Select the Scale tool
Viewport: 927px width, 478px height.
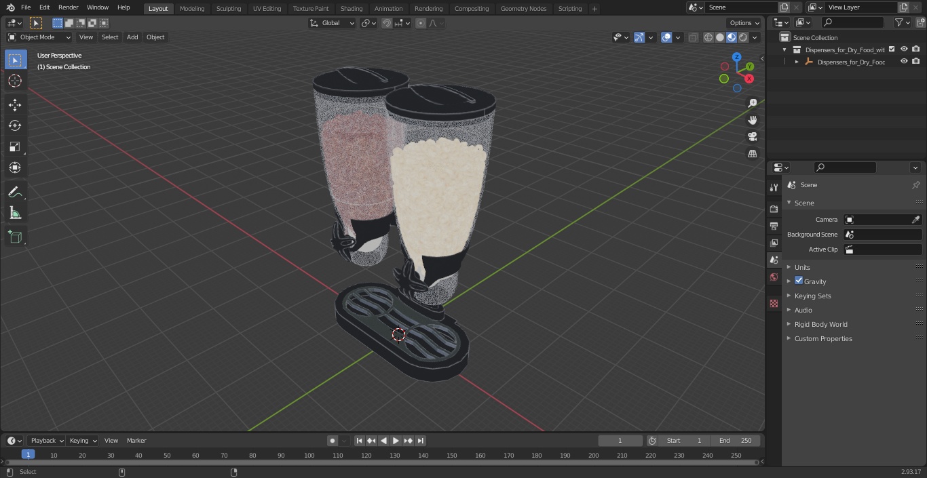coord(15,146)
